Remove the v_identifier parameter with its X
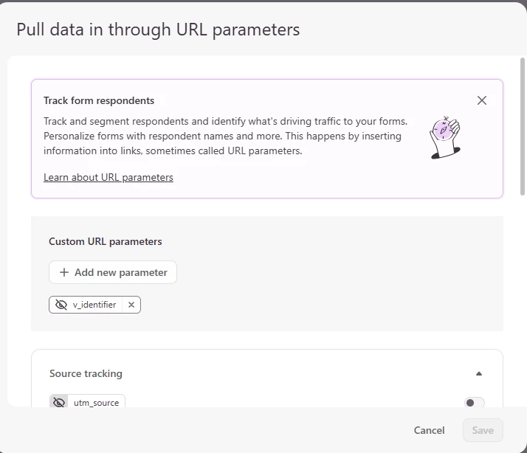Screen dimensions: 527x453 [x=131, y=305]
